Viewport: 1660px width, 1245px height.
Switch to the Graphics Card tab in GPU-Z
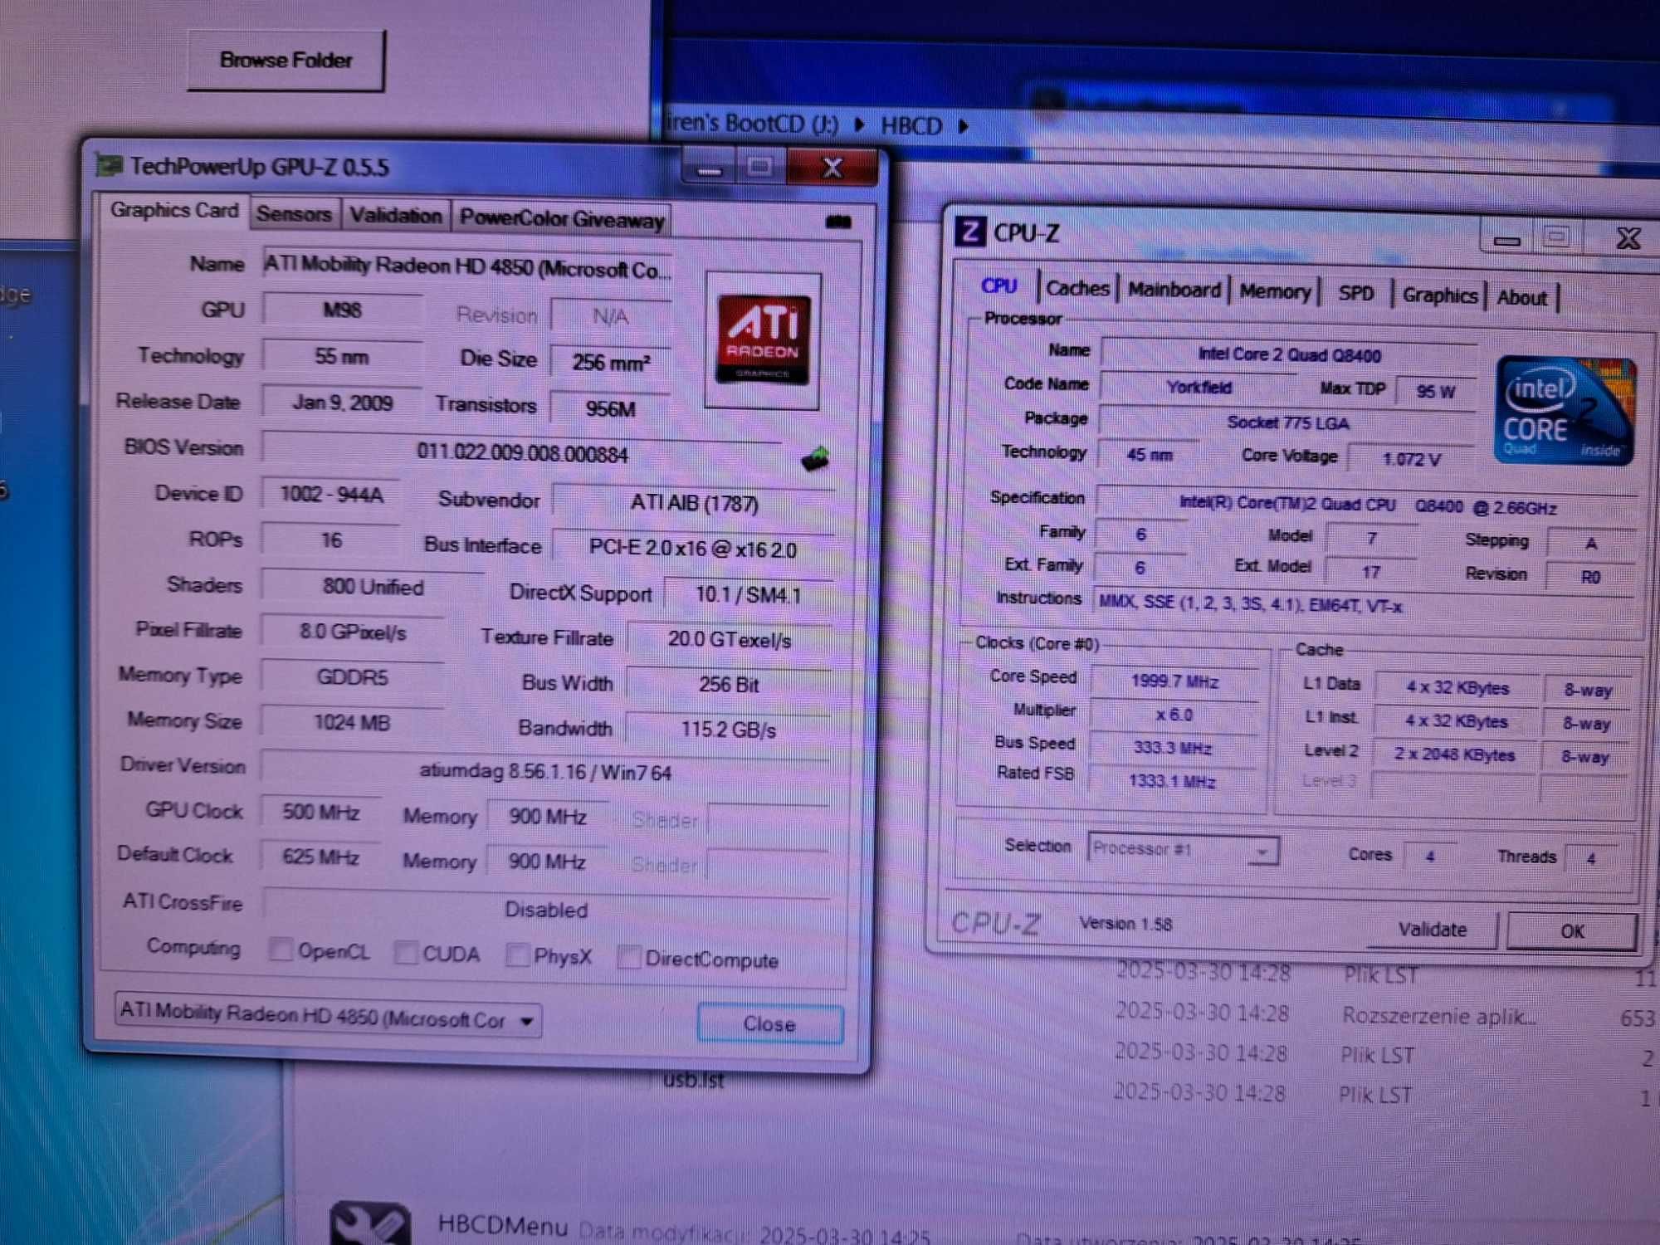tap(174, 210)
